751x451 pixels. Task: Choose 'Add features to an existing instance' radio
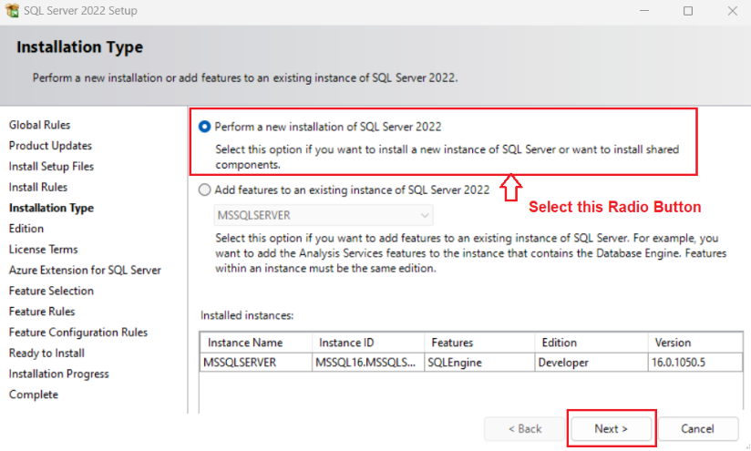point(204,190)
